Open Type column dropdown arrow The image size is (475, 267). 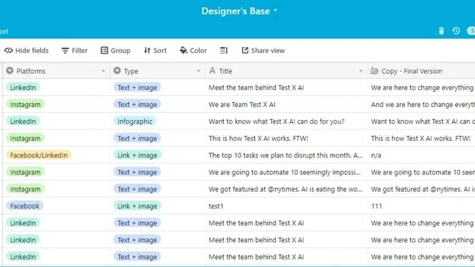click(x=198, y=71)
